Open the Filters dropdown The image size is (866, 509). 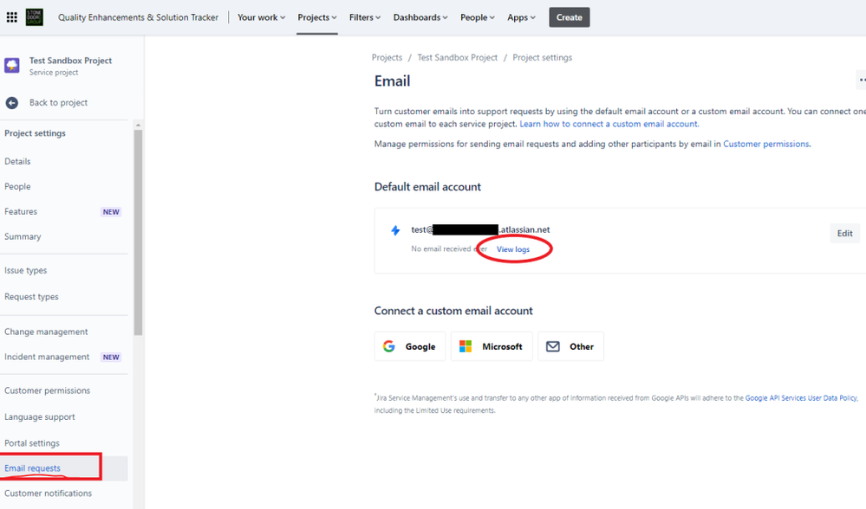click(364, 17)
